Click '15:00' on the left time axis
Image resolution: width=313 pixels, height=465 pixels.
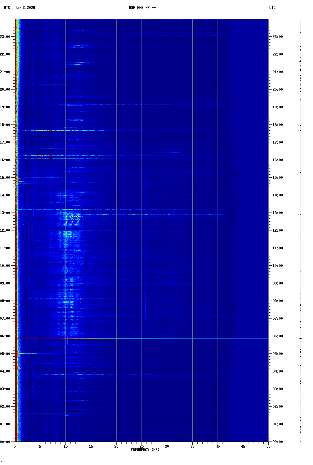5,178
